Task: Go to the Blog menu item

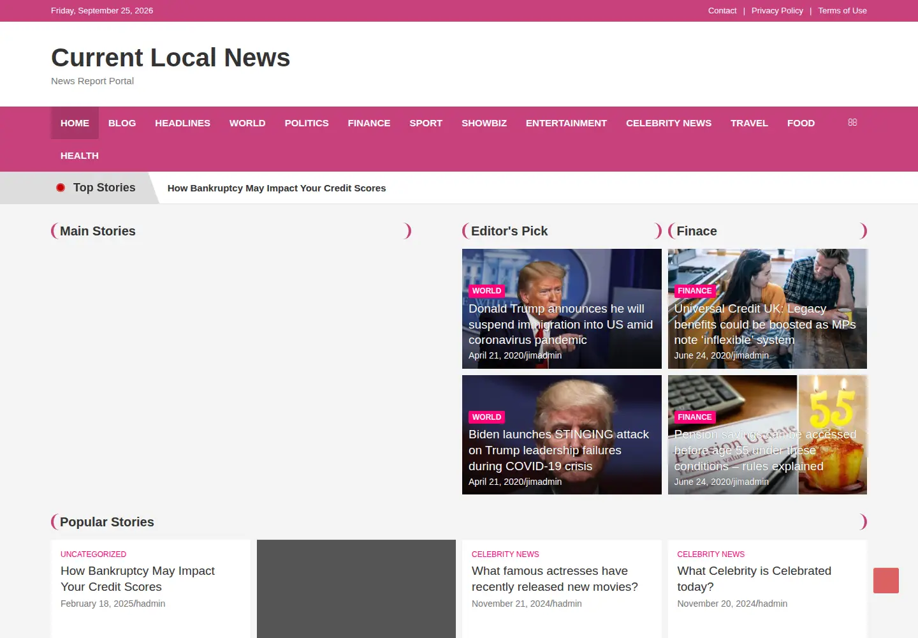Action: click(x=122, y=123)
